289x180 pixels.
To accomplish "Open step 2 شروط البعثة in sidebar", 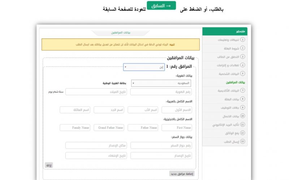I will point(225,48).
